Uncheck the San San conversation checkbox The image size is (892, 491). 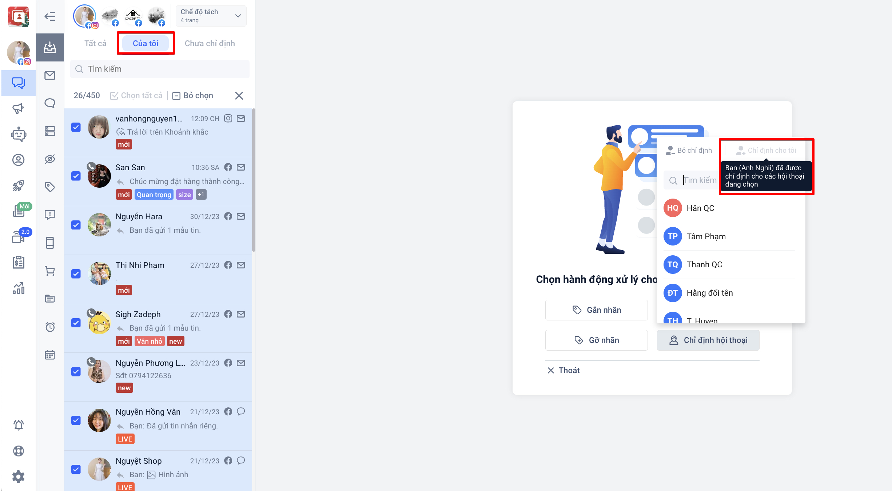pos(76,176)
